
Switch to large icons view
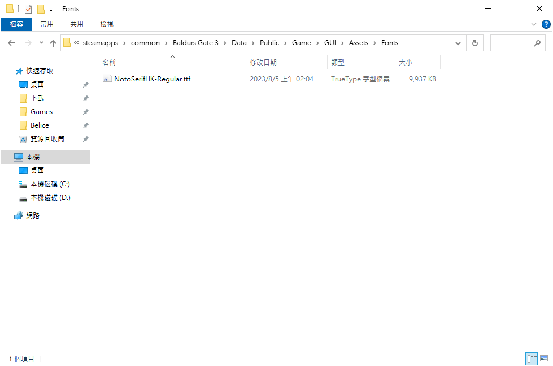[544, 359]
